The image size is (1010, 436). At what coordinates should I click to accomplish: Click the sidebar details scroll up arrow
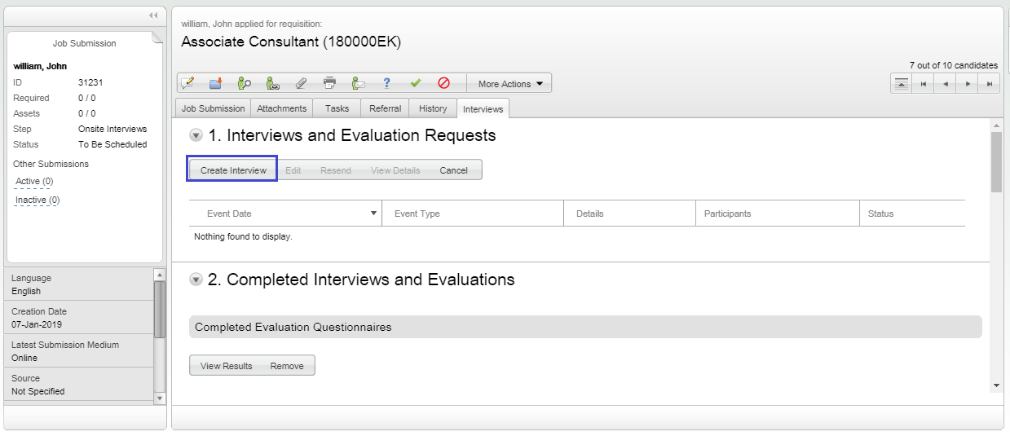(160, 275)
